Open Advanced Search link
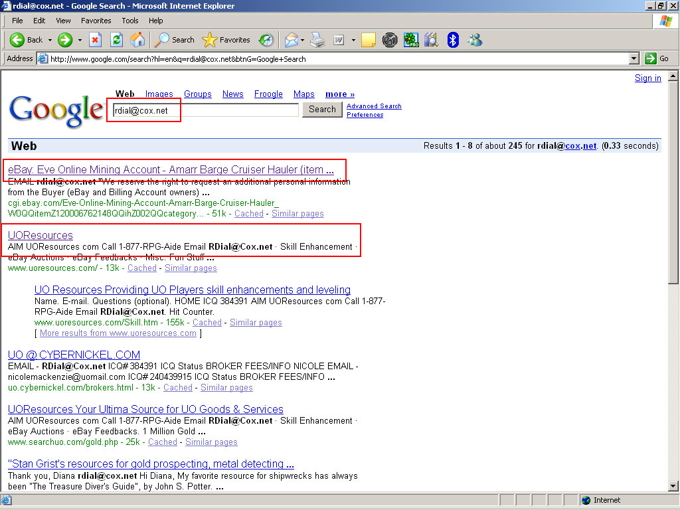This screenshot has width=680, height=510. (374, 106)
